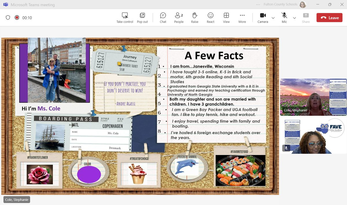
Task: Raise your hand in the meeting
Action: point(195,18)
